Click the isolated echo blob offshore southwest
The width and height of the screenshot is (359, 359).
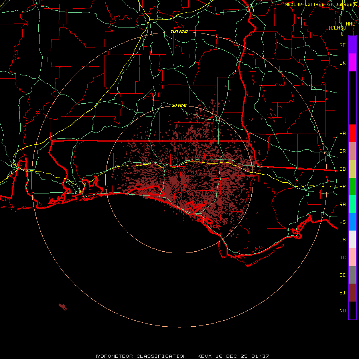tap(63, 307)
